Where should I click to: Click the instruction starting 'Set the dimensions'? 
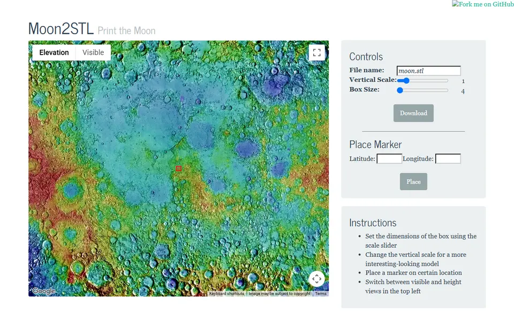421,241
